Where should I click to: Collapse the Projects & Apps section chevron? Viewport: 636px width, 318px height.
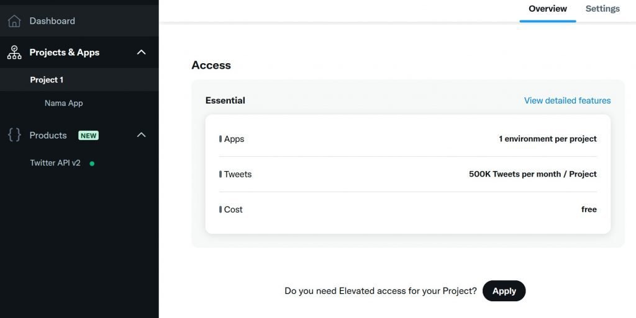[141, 53]
